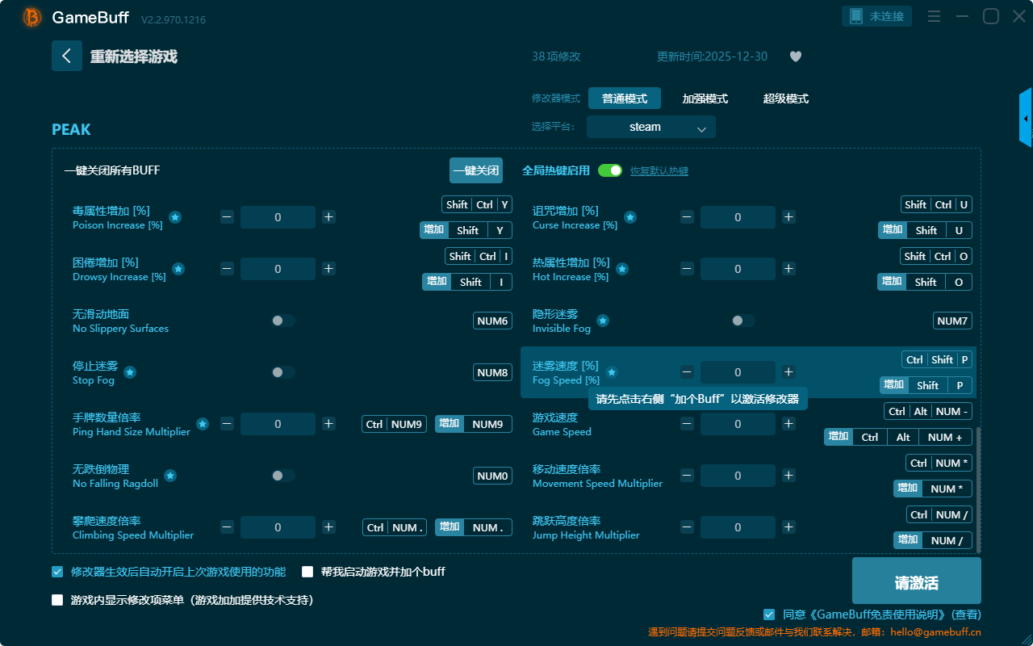Switch to 加强模式 tab
1033x646 pixels.
[705, 99]
